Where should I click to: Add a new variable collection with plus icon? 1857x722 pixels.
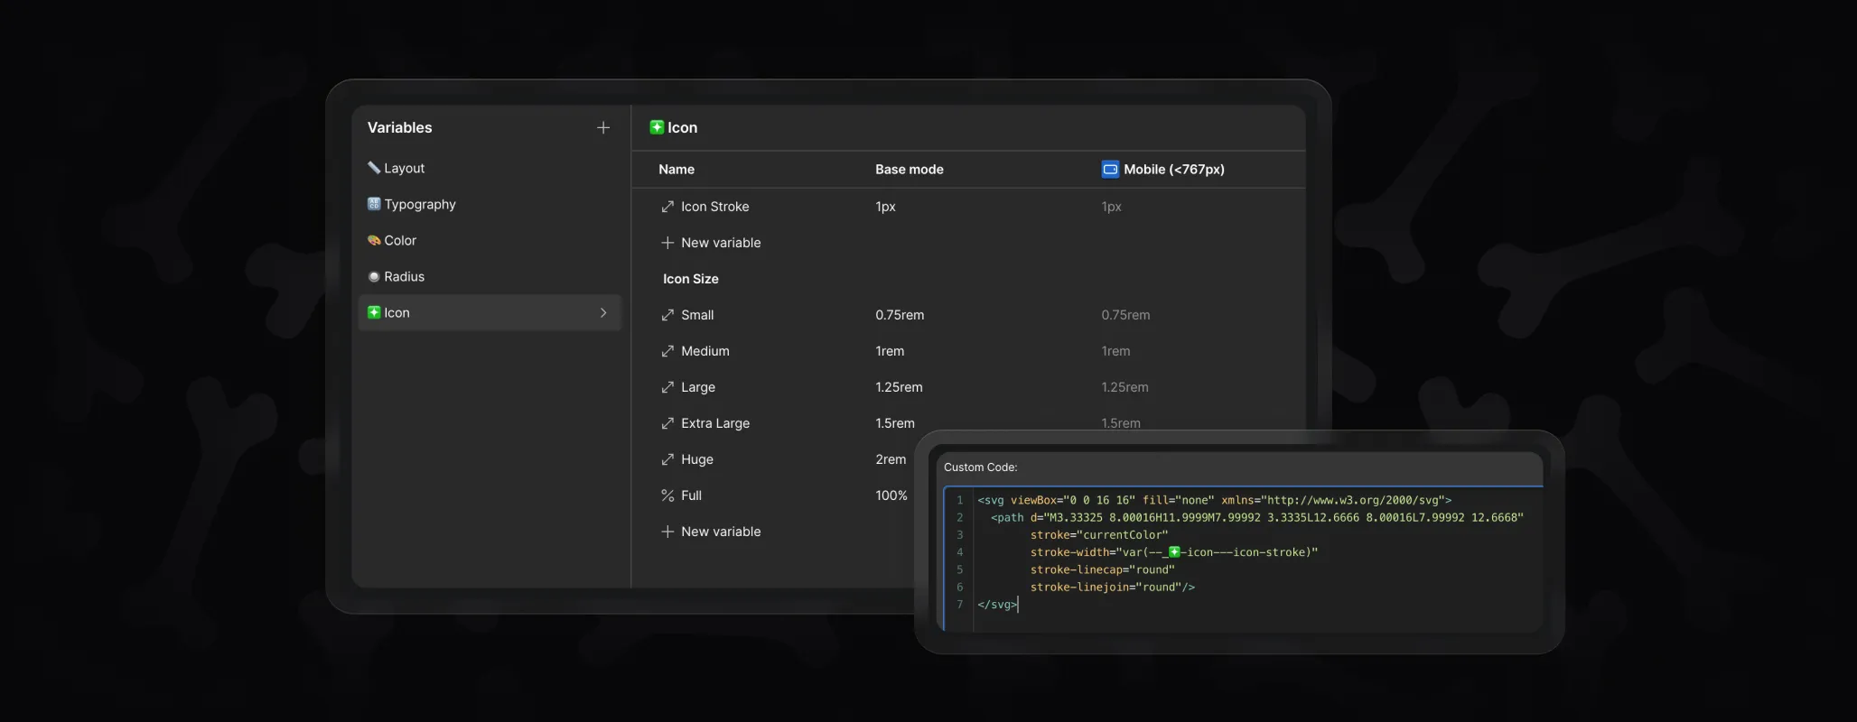click(603, 128)
